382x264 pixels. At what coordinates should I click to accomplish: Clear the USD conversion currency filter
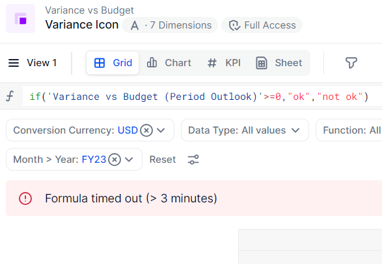coord(146,130)
